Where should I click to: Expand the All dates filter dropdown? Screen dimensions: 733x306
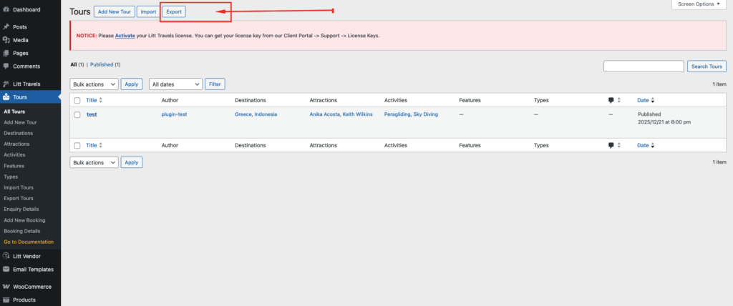tap(175, 84)
